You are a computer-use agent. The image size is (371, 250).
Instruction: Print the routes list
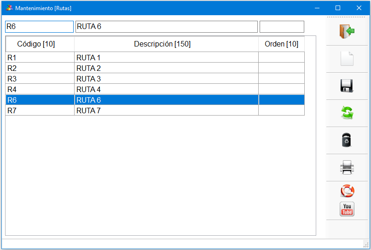click(x=347, y=168)
